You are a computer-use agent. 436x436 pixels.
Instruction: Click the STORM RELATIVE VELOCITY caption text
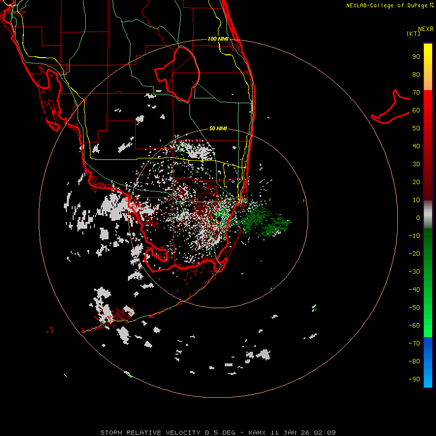[150, 433]
